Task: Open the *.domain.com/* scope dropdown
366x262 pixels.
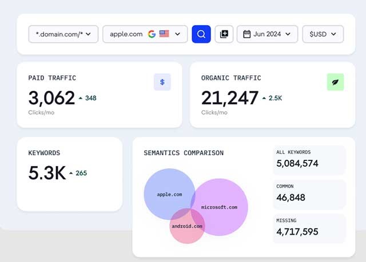Action: coord(63,34)
